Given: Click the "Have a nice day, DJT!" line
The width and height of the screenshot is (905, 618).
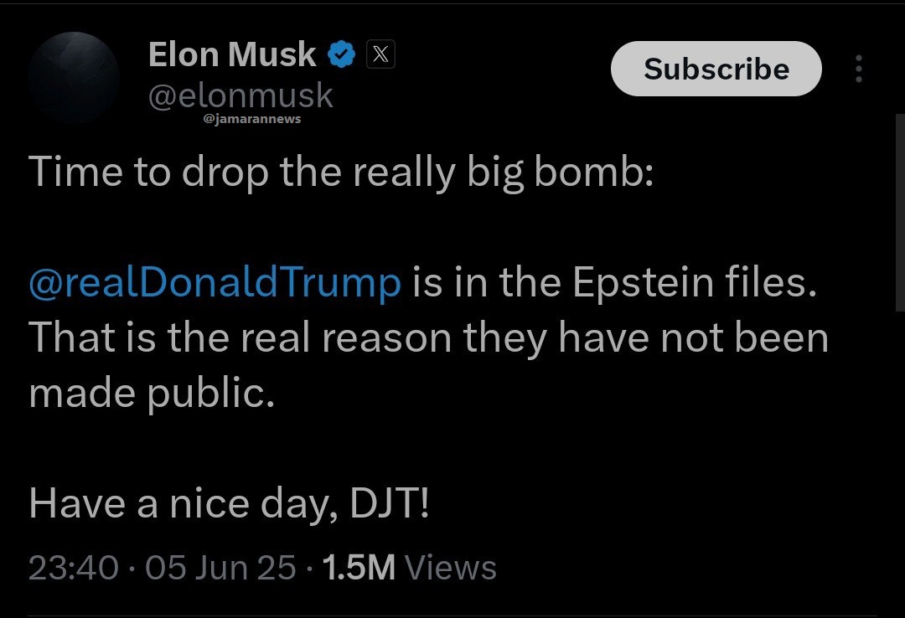Looking at the screenshot, I should tap(229, 504).
